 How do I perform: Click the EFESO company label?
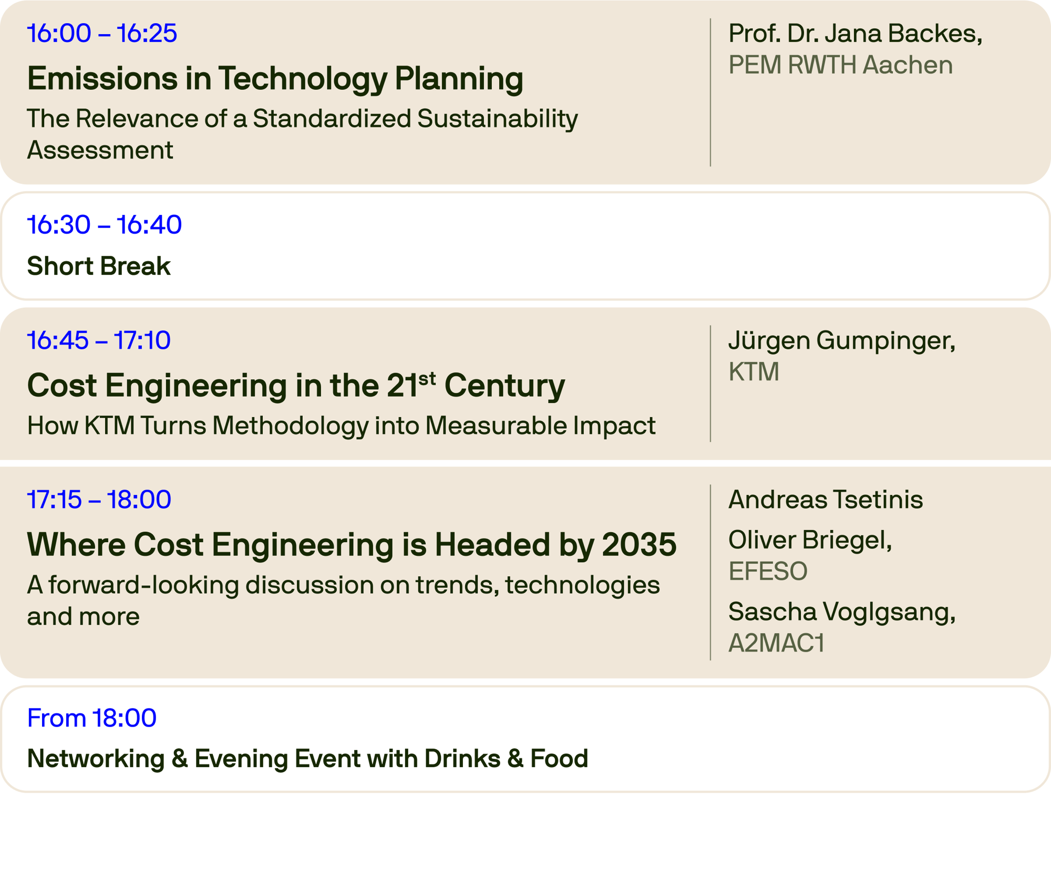click(x=768, y=571)
